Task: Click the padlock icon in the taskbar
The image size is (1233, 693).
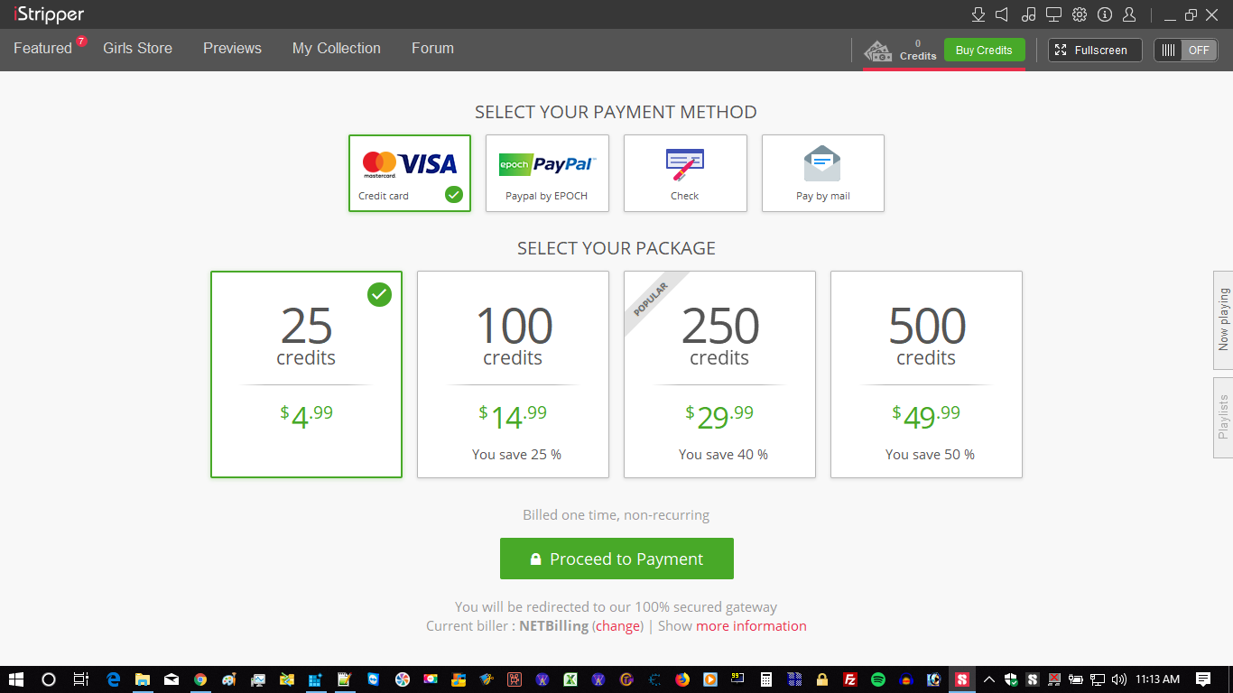Action: [821, 679]
